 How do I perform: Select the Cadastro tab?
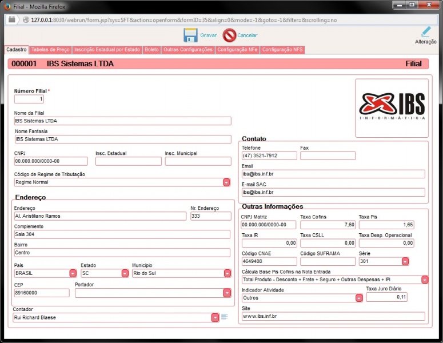[17, 49]
